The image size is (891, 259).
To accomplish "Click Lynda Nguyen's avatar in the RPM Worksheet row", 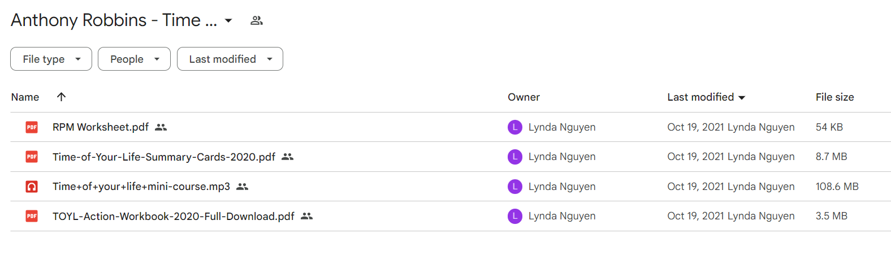I will [x=515, y=127].
